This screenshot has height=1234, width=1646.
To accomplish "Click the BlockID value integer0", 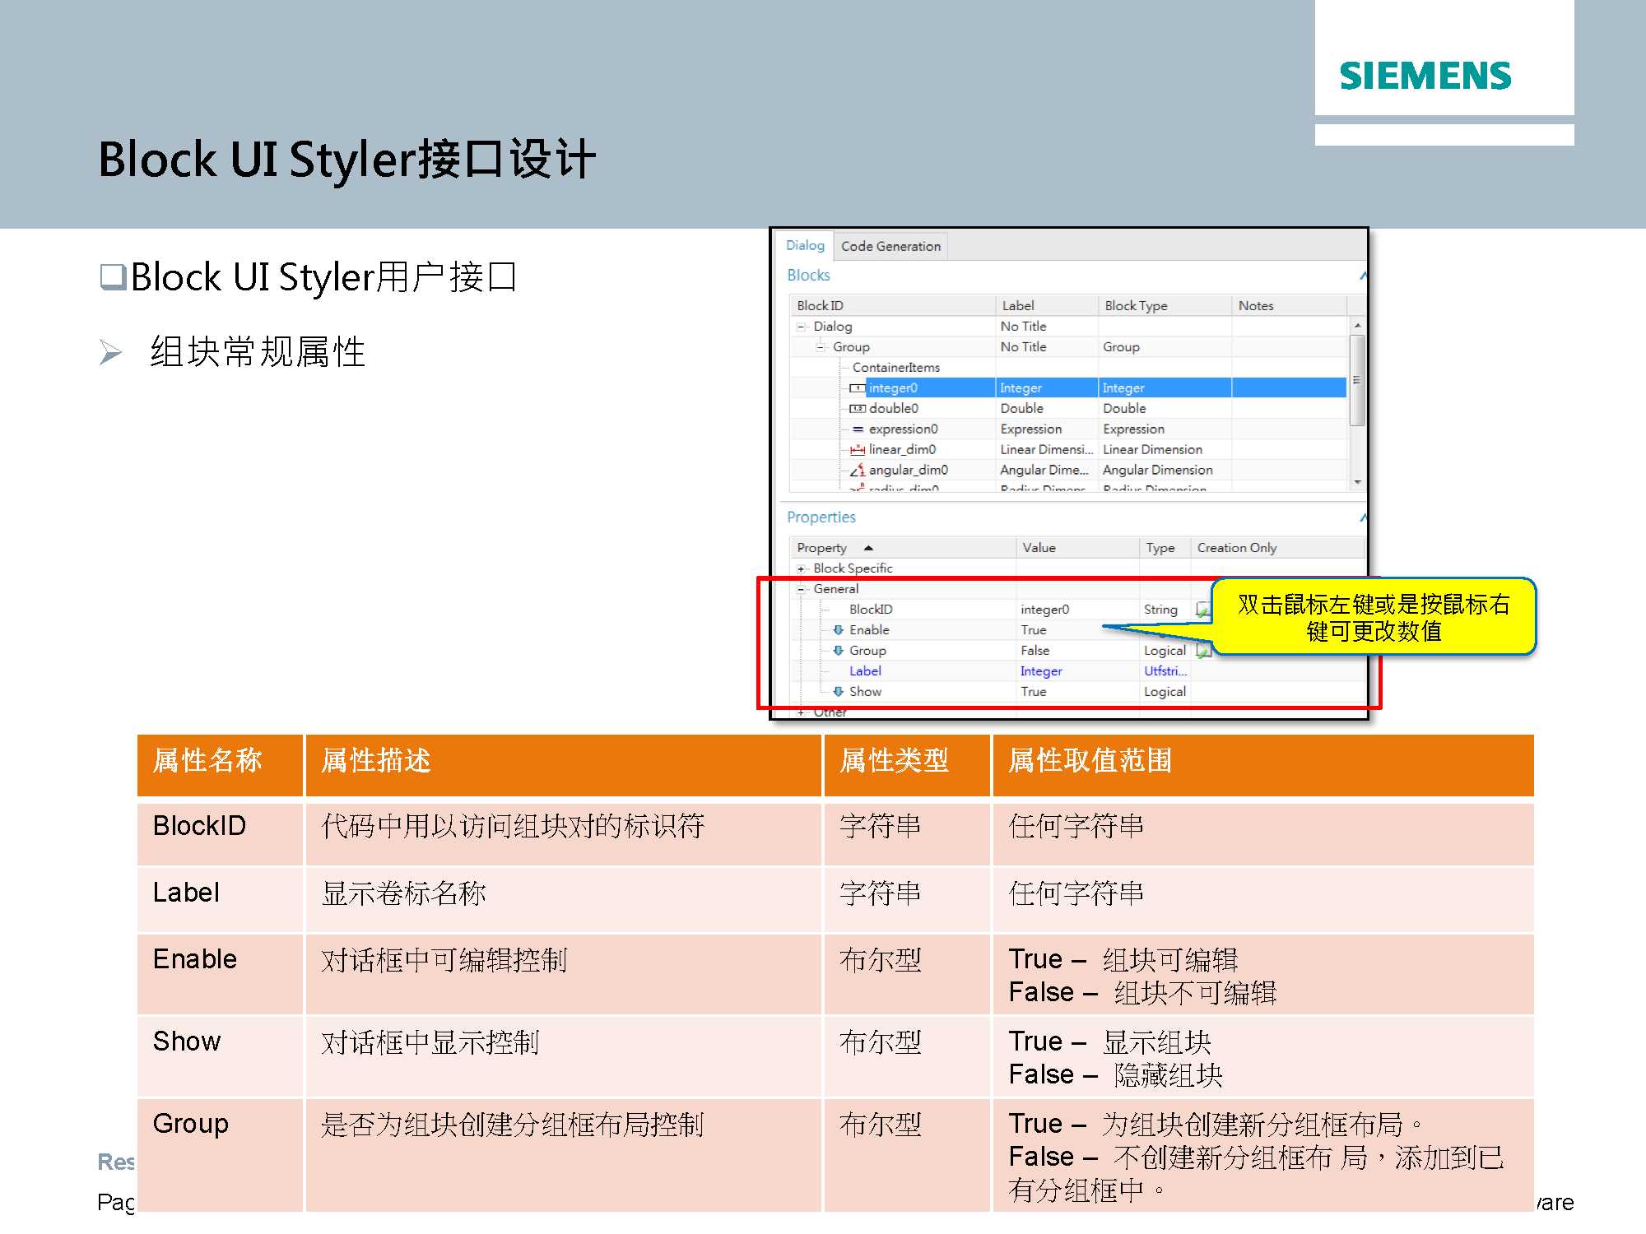I will (1044, 609).
